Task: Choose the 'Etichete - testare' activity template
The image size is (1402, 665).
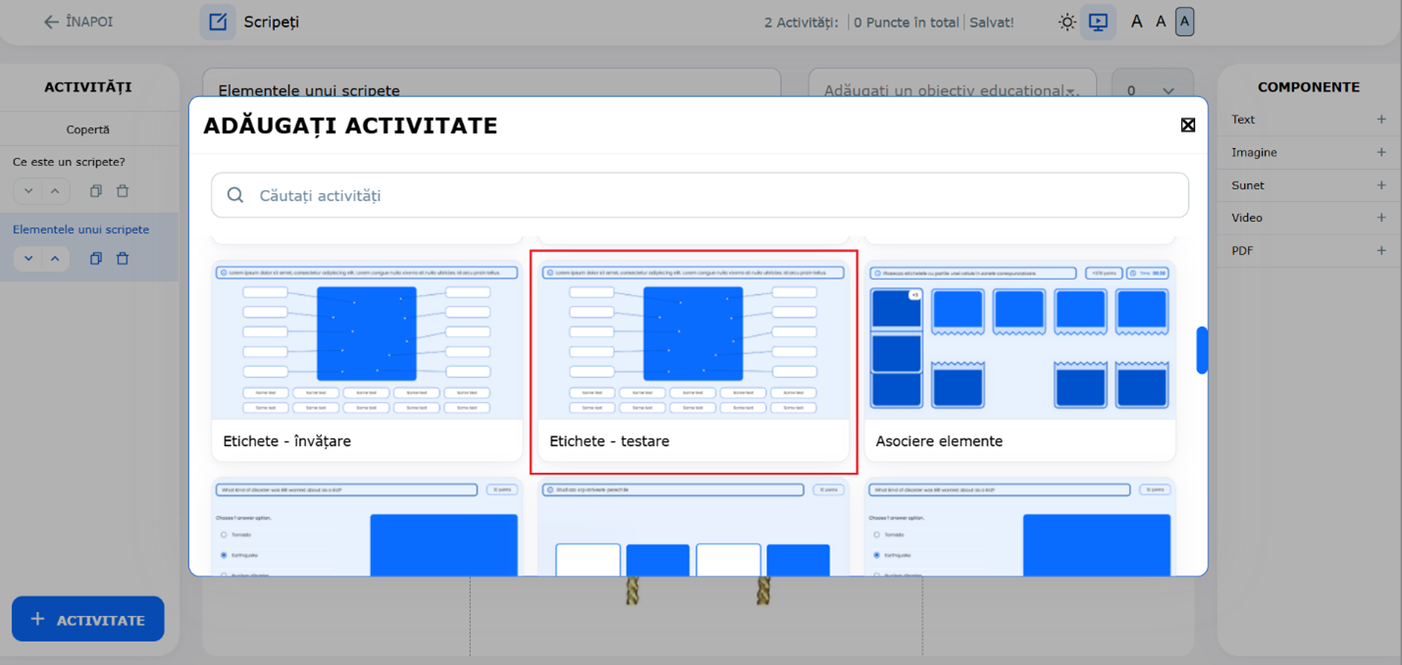Action: coord(693,361)
